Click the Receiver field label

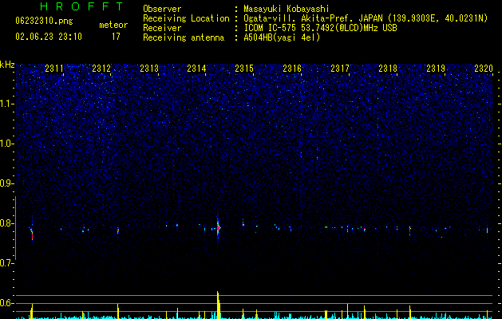[162, 28]
